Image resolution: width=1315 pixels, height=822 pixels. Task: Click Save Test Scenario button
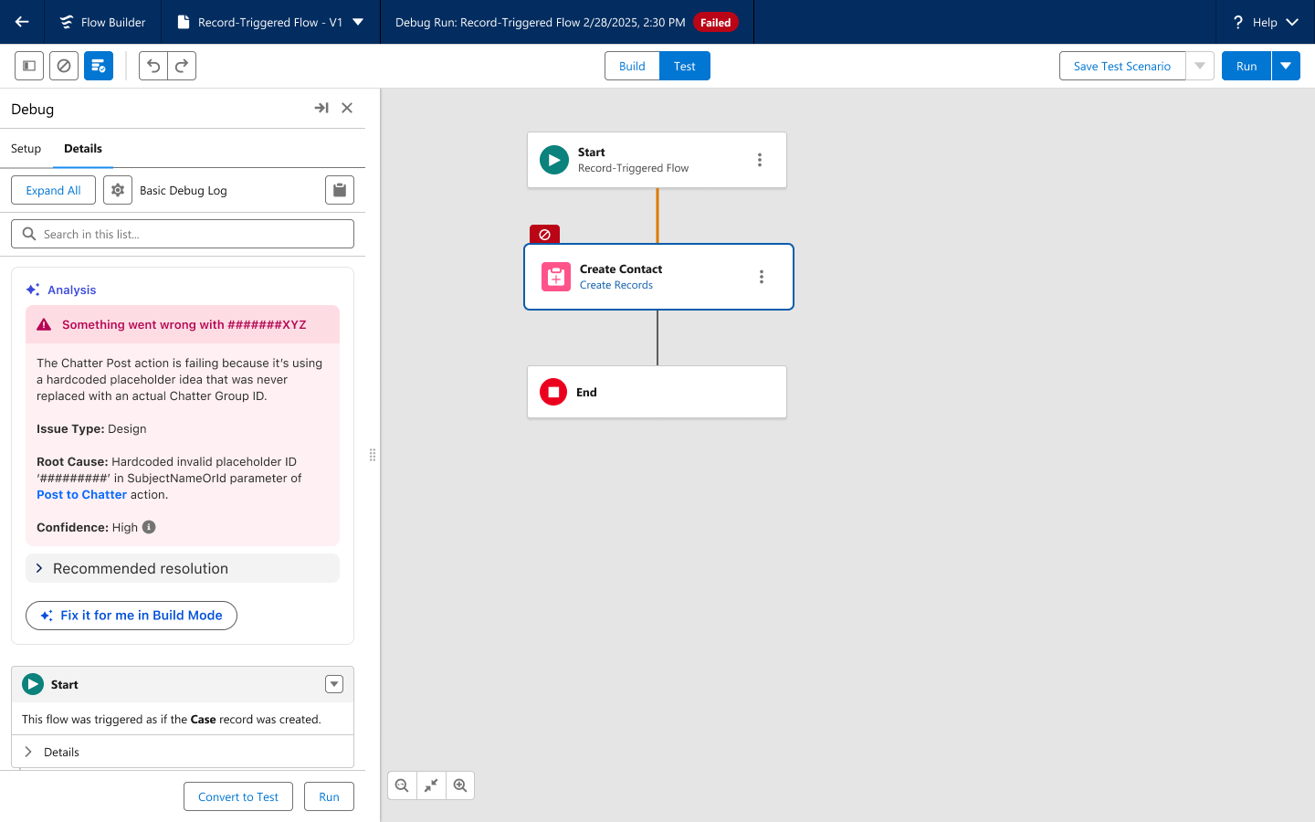(1122, 66)
